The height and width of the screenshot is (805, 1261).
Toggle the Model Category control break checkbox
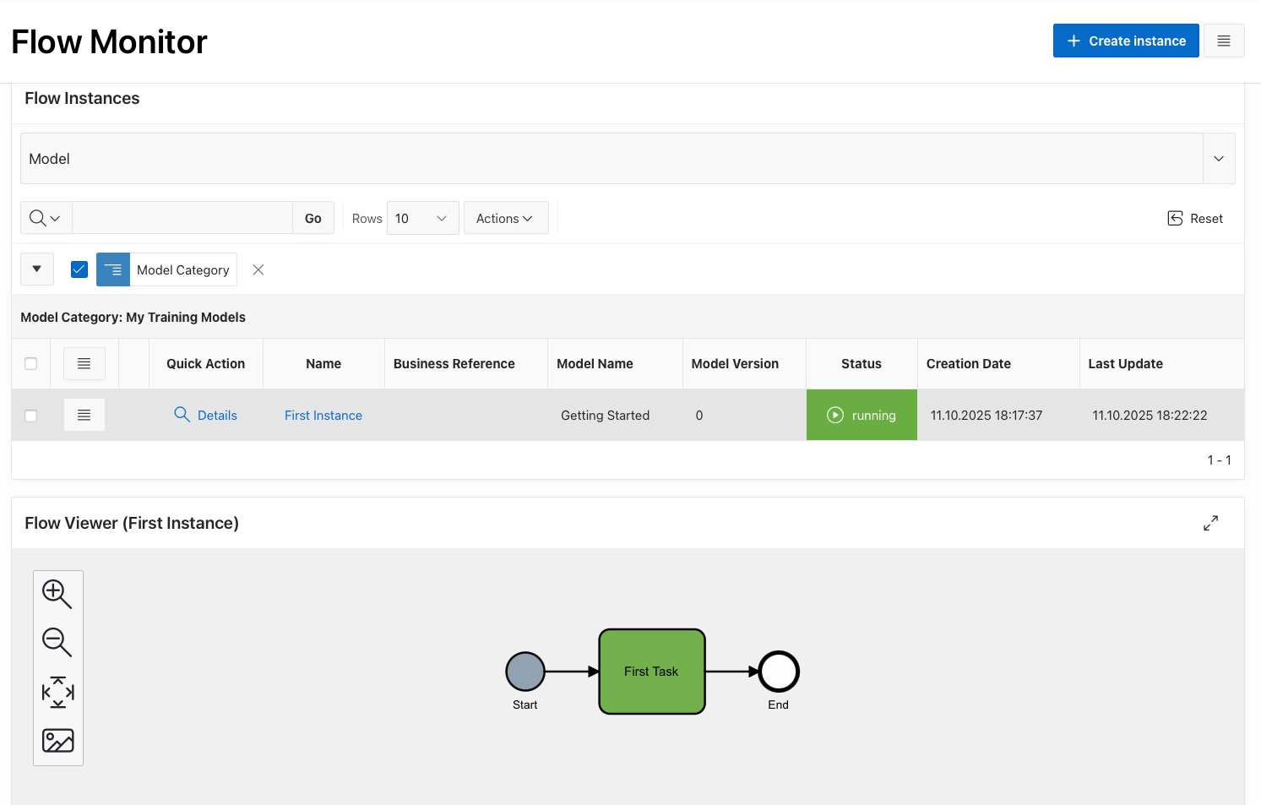click(79, 269)
